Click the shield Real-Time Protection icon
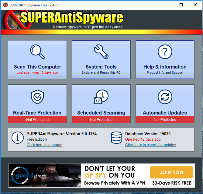The height and width of the screenshot is (194, 203). click(37, 97)
